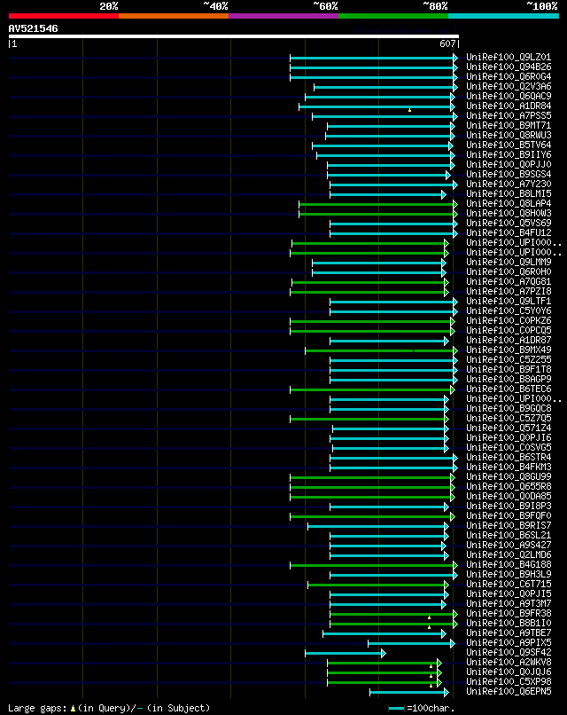The width and height of the screenshot is (567, 715).
Task: Click the UniRef100_C5XP98 label
Action: (509, 681)
